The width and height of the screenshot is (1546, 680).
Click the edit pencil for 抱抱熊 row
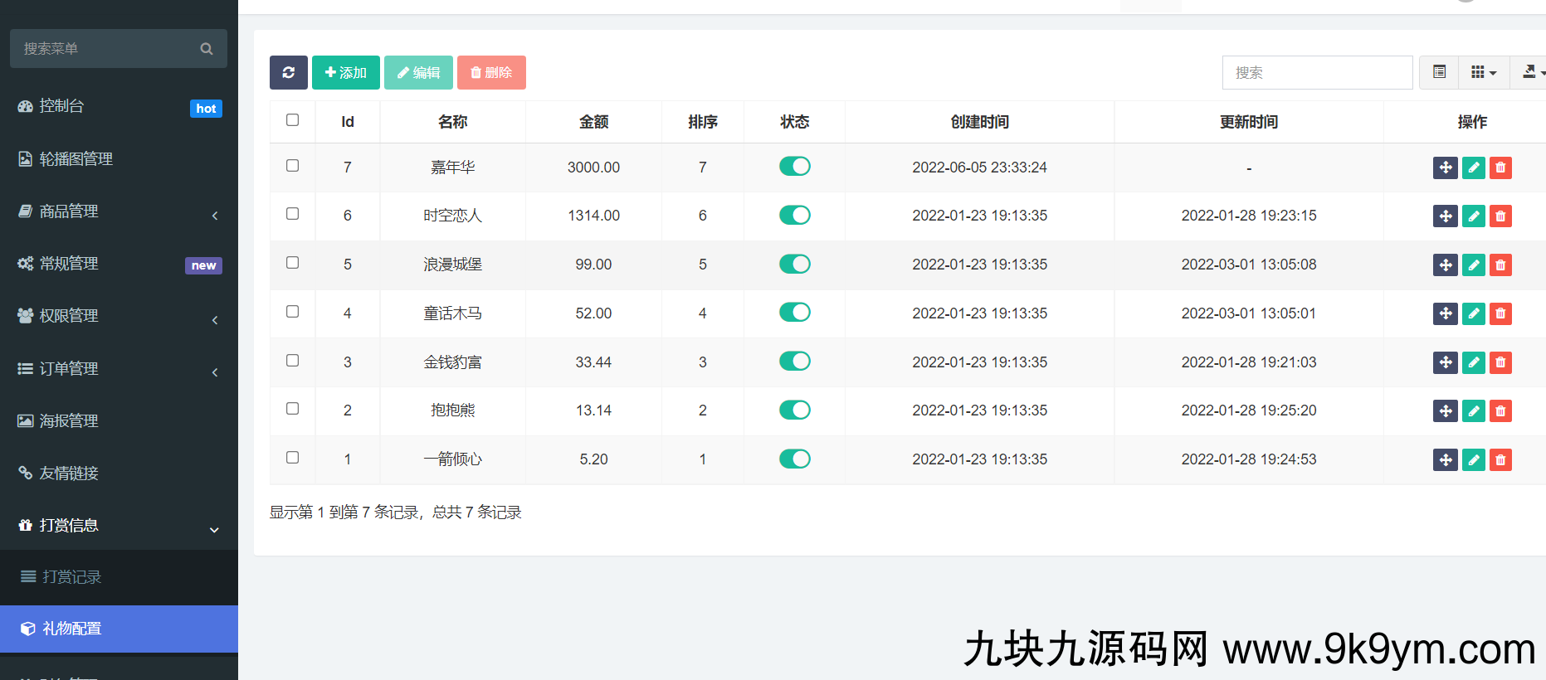(1473, 411)
